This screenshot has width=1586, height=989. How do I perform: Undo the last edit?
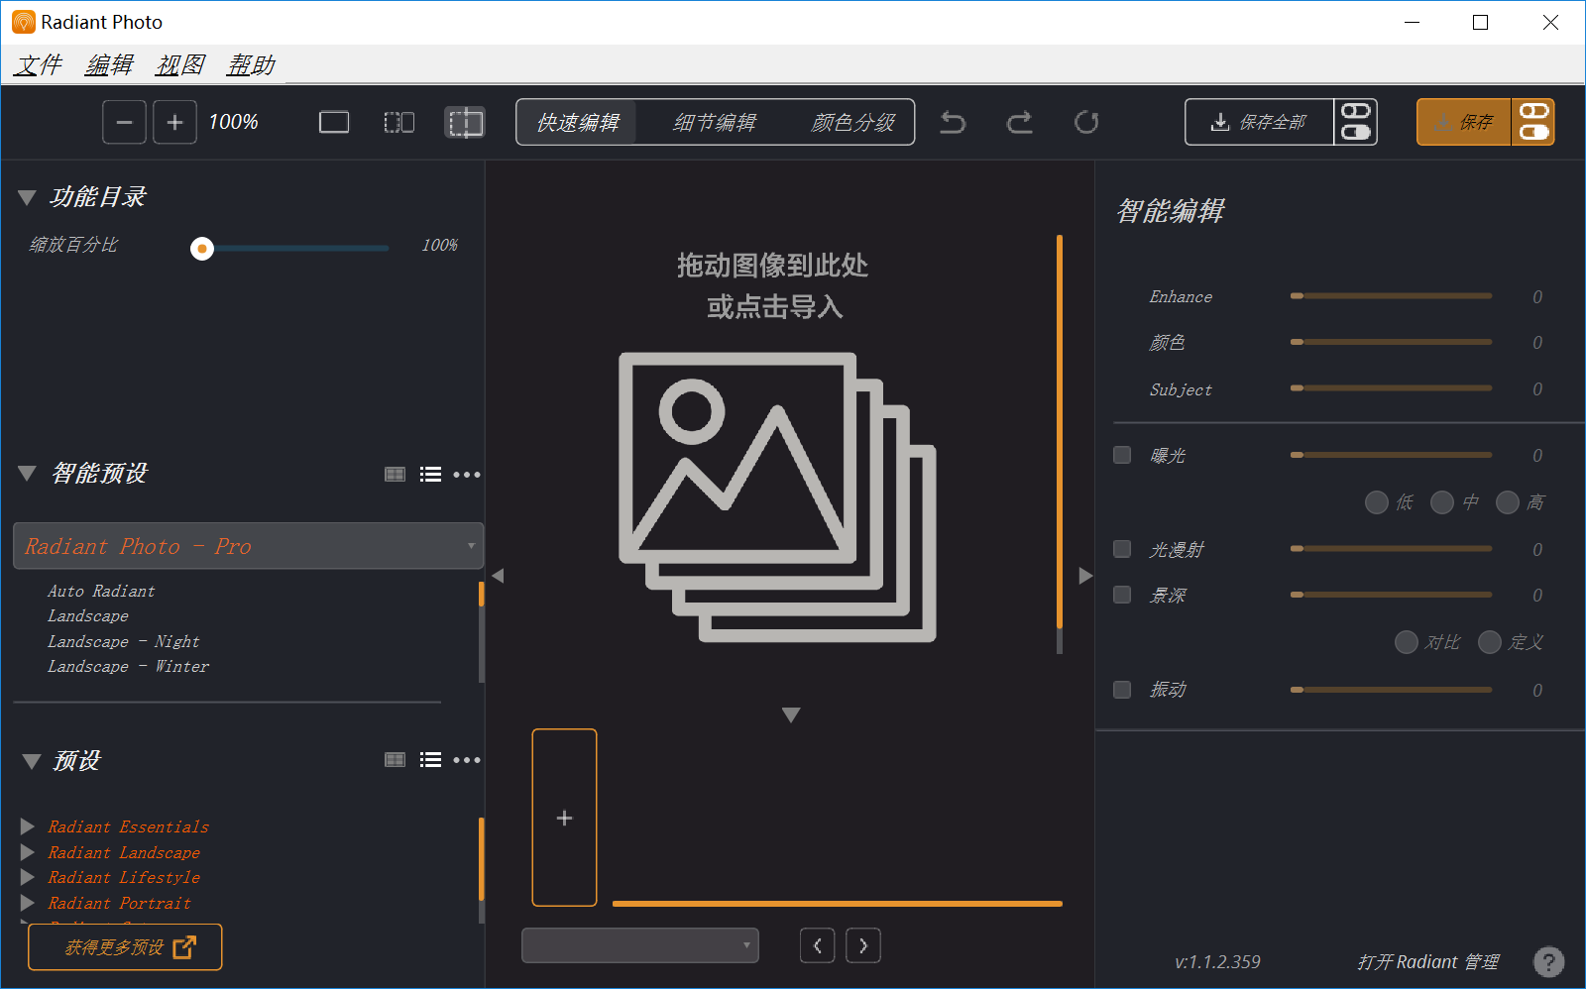click(x=953, y=122)
